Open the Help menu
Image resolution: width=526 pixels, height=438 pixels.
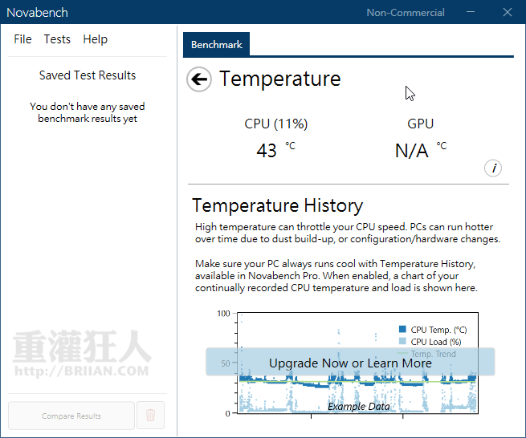pos(95,39)
